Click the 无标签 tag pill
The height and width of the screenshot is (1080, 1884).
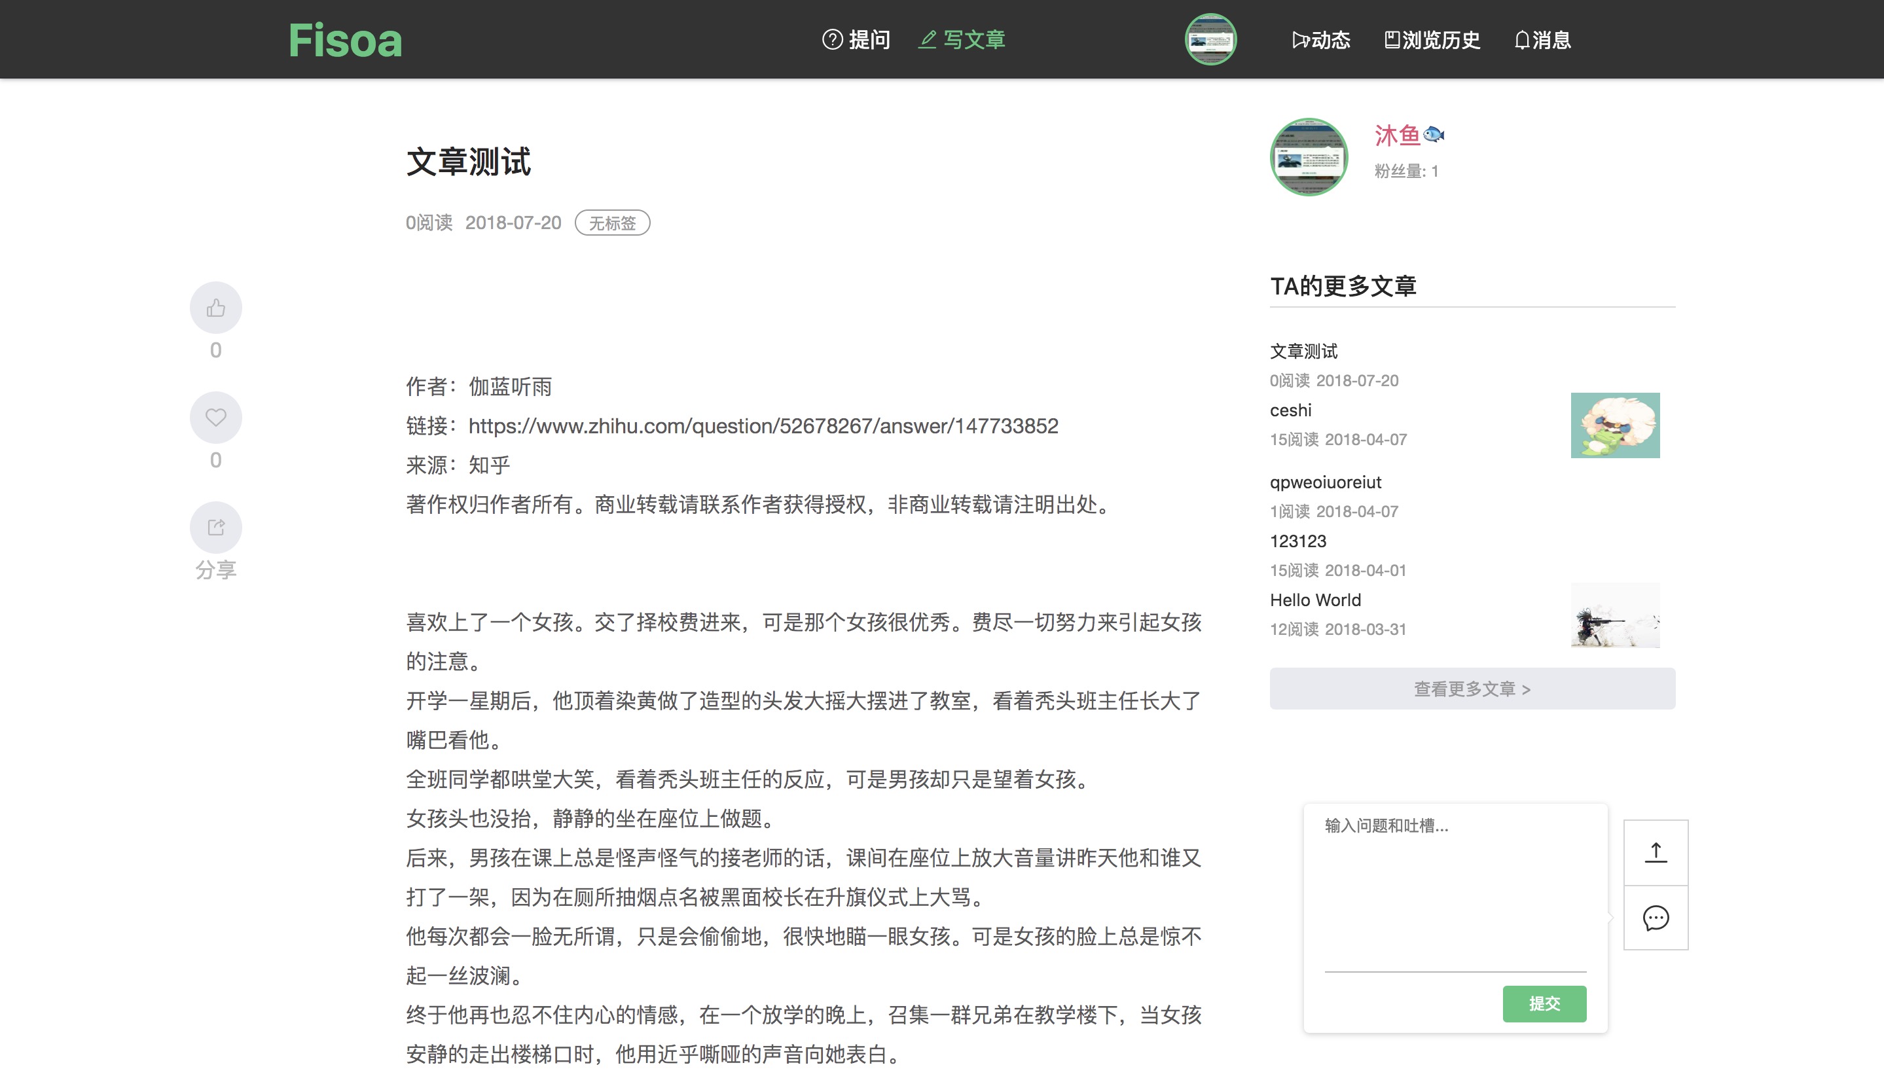pyautogui.click(x=612, y=223)
